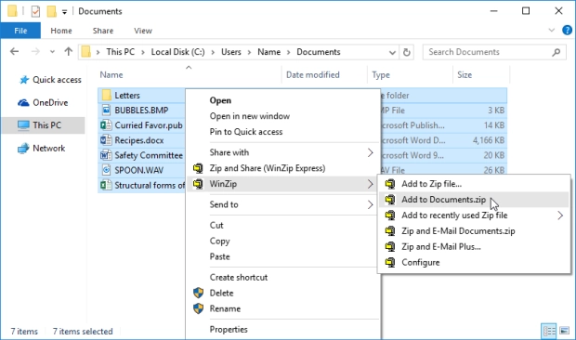Image resolution: width=576 pixels, height=340 pixels.
Task: Open recent locations dropdown arrow
Action: pyautogui.click(x=52, y=52)
